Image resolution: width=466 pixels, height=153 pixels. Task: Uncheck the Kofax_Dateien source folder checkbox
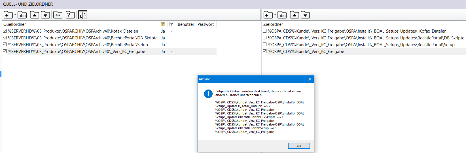coord(5,31)
